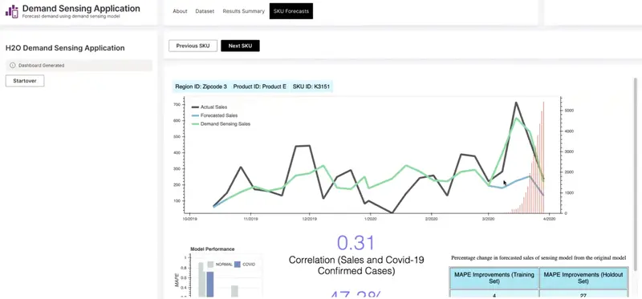Image resolution: width=642 pixels, height=299 pixels.
Task: Toggle the Actual Sales legend line
Action: (195, 107)
